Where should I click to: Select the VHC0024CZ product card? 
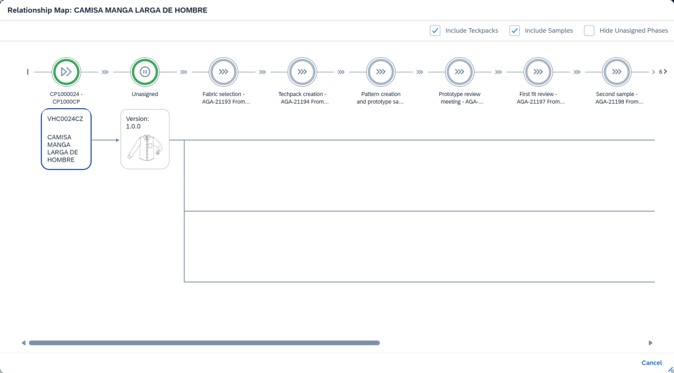(66, 139)
